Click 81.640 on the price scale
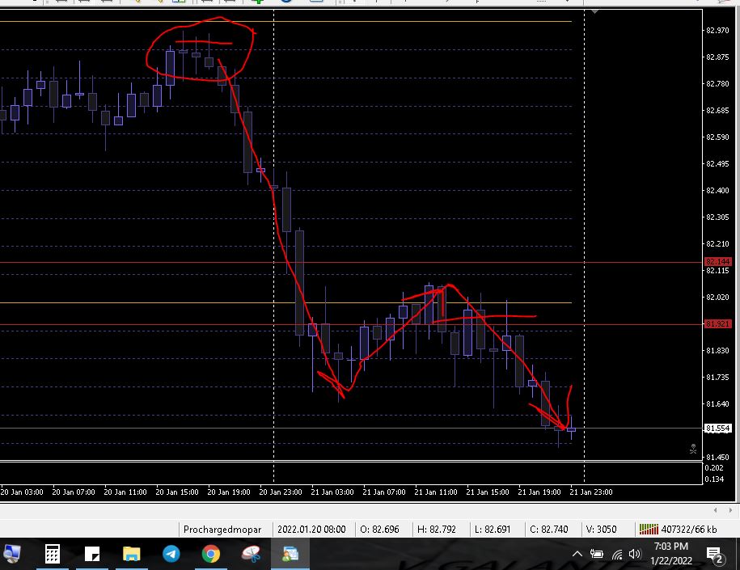Screen dimensions: 740x570 [x=717, y=404]
